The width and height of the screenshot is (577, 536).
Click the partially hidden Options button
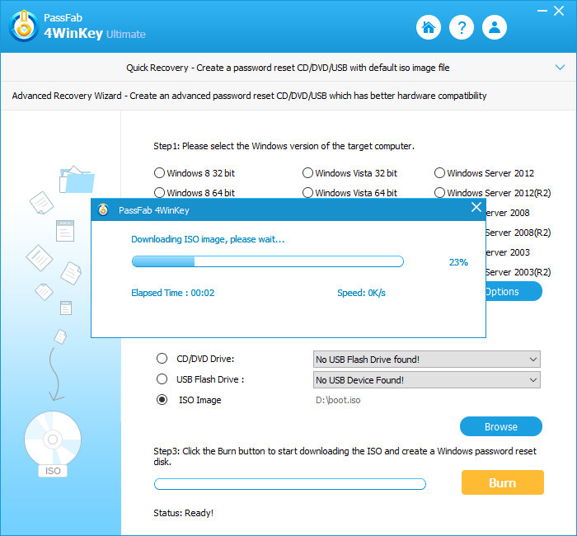coord(514,292)
